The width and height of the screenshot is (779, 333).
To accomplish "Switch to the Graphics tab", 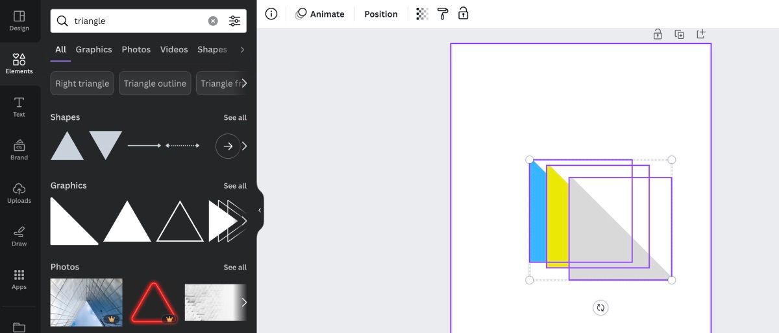I will coord(93,49).
